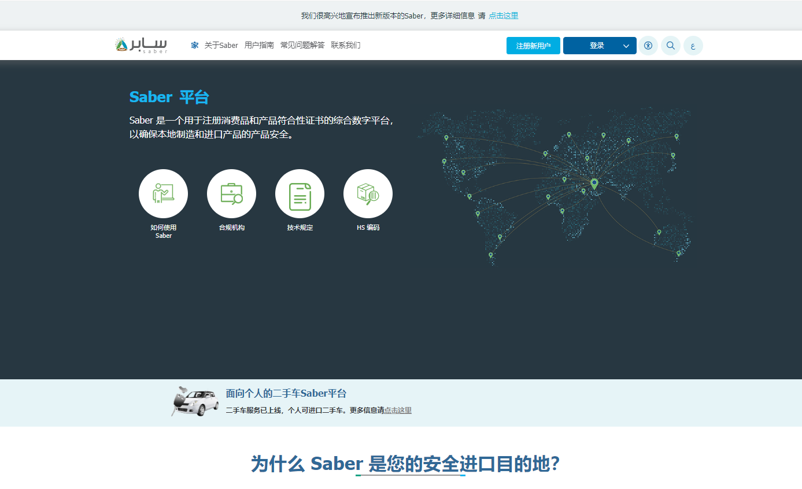Open the site search magnifier icon
The width and height of the screenshot is (802, 489).
670,45
